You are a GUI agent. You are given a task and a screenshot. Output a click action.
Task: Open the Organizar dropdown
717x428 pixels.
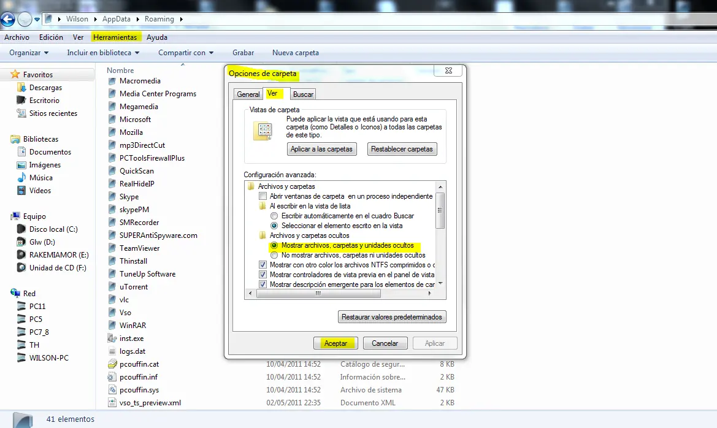point(29,53)
